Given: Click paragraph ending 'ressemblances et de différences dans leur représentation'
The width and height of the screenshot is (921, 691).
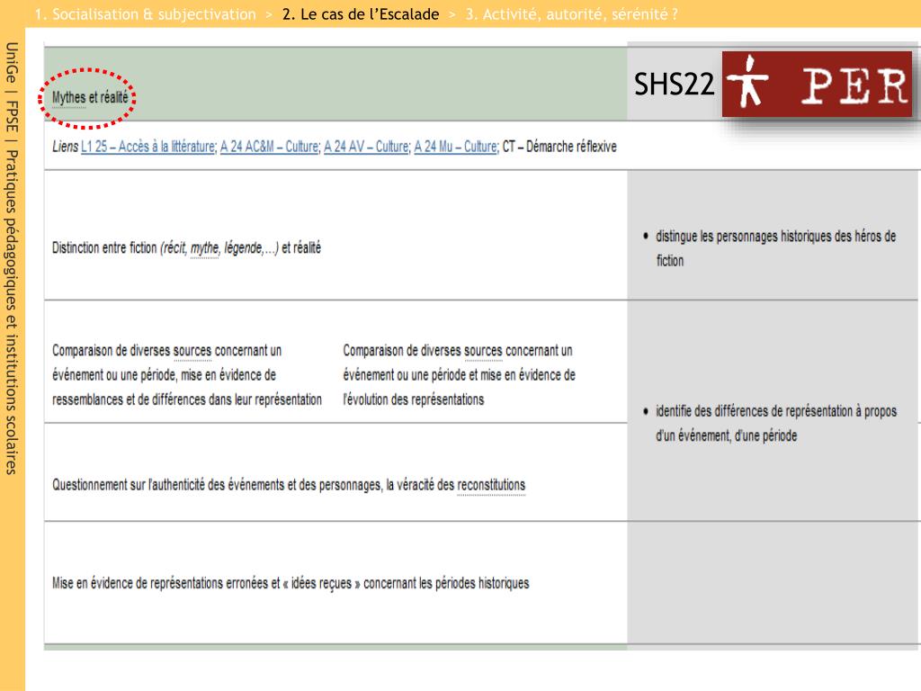Looking at the screenshot, I should [187, 375].
